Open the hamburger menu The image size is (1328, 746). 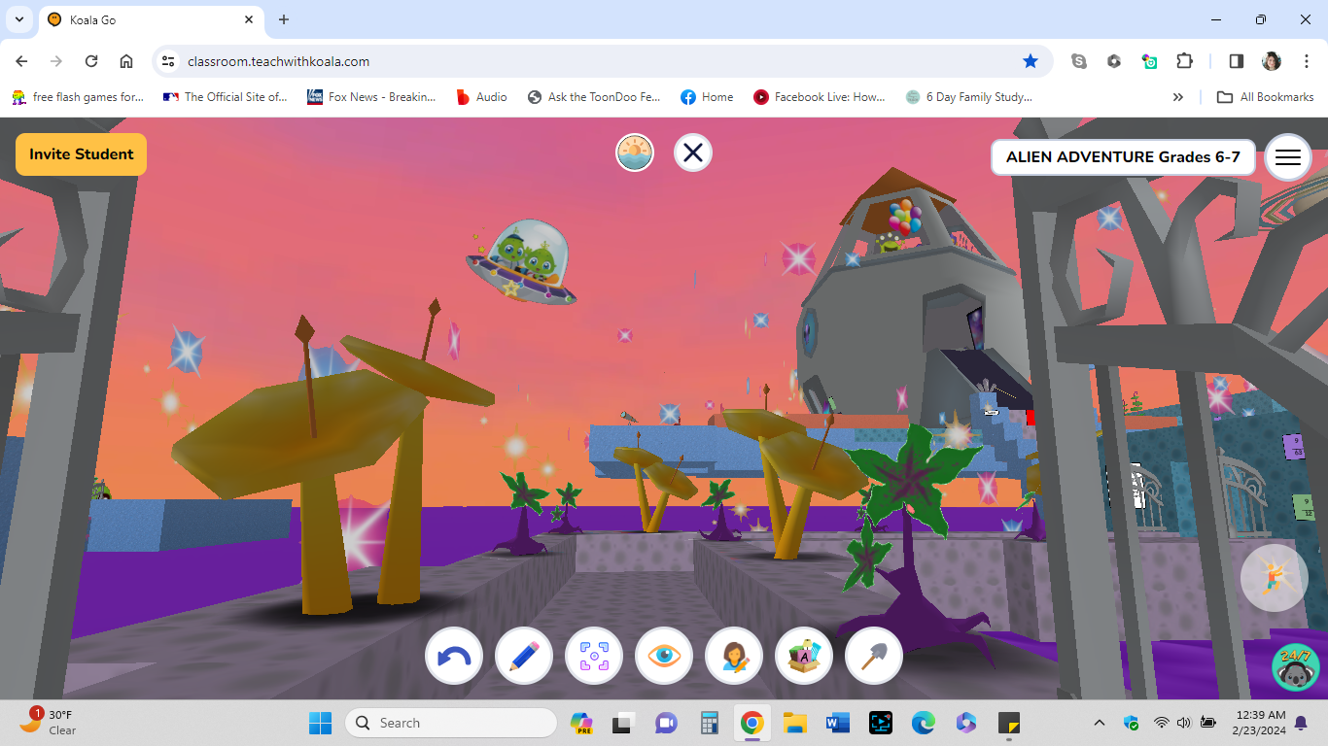1287,157
